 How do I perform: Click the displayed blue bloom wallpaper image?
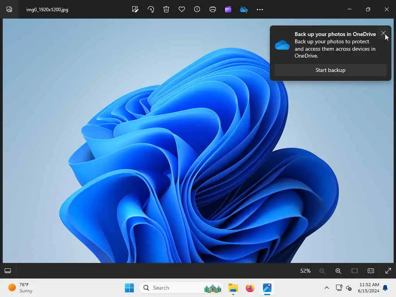click(198, 141)
